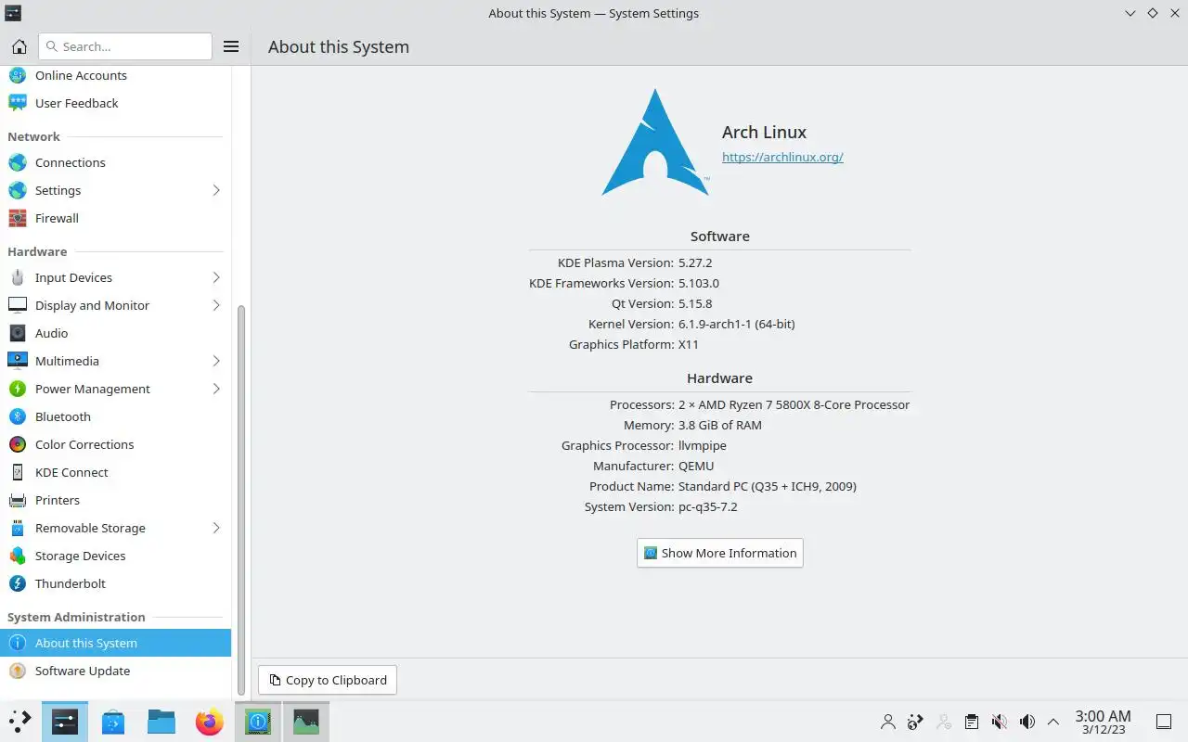The width and height of the screenshot is (1188, 742).
Task: Select the Connections globe icon
Action: pos(18,162)
